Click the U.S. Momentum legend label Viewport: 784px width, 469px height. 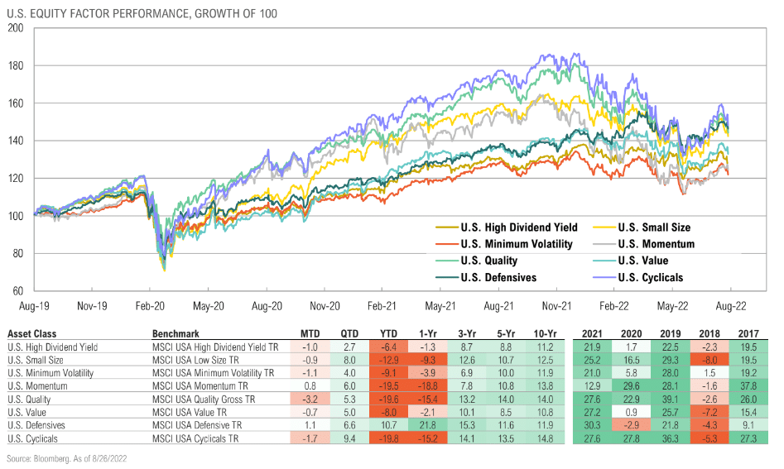point(656,244)
